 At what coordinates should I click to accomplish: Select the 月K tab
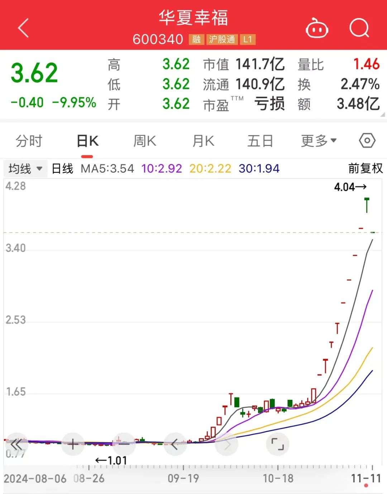(203, 141)
